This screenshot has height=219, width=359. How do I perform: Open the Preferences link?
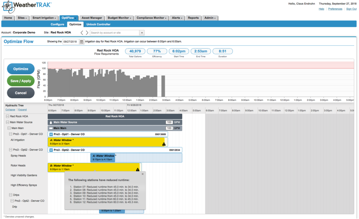[x=335, y=9]
